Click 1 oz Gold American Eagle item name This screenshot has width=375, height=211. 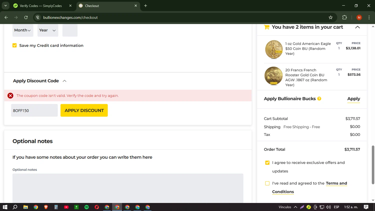tap(308, 49)
